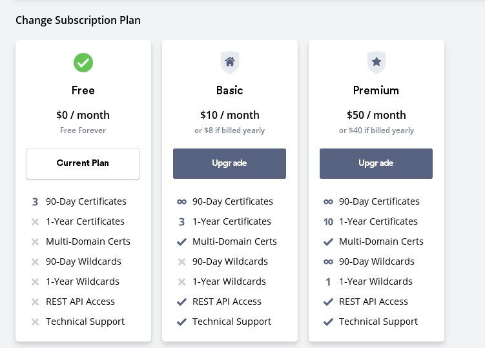
Task: Upgrade to the Premium plan
Action: click(376, 163)
